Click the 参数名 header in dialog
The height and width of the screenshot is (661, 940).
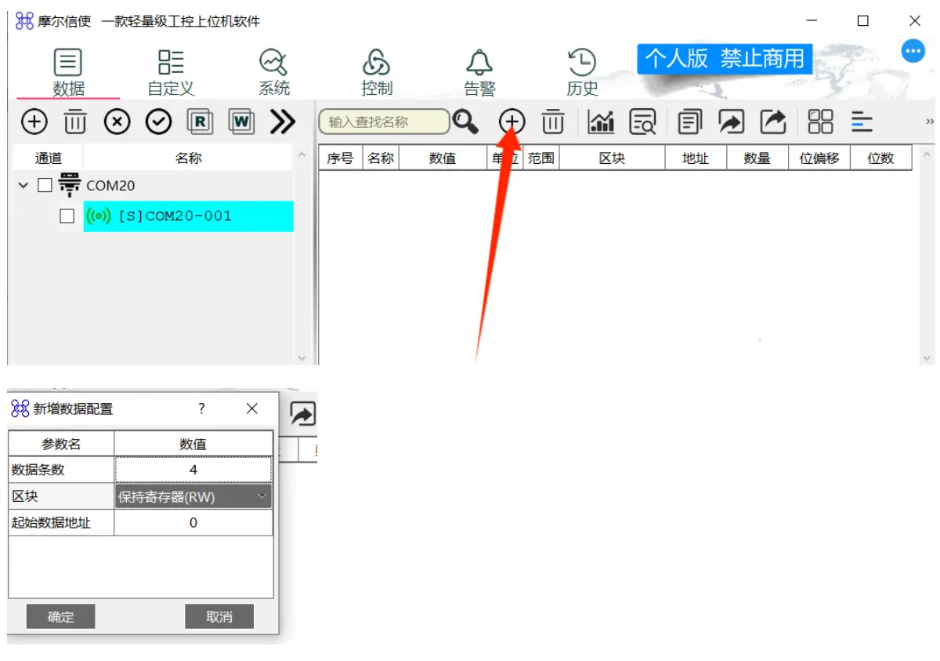(61, 444)
